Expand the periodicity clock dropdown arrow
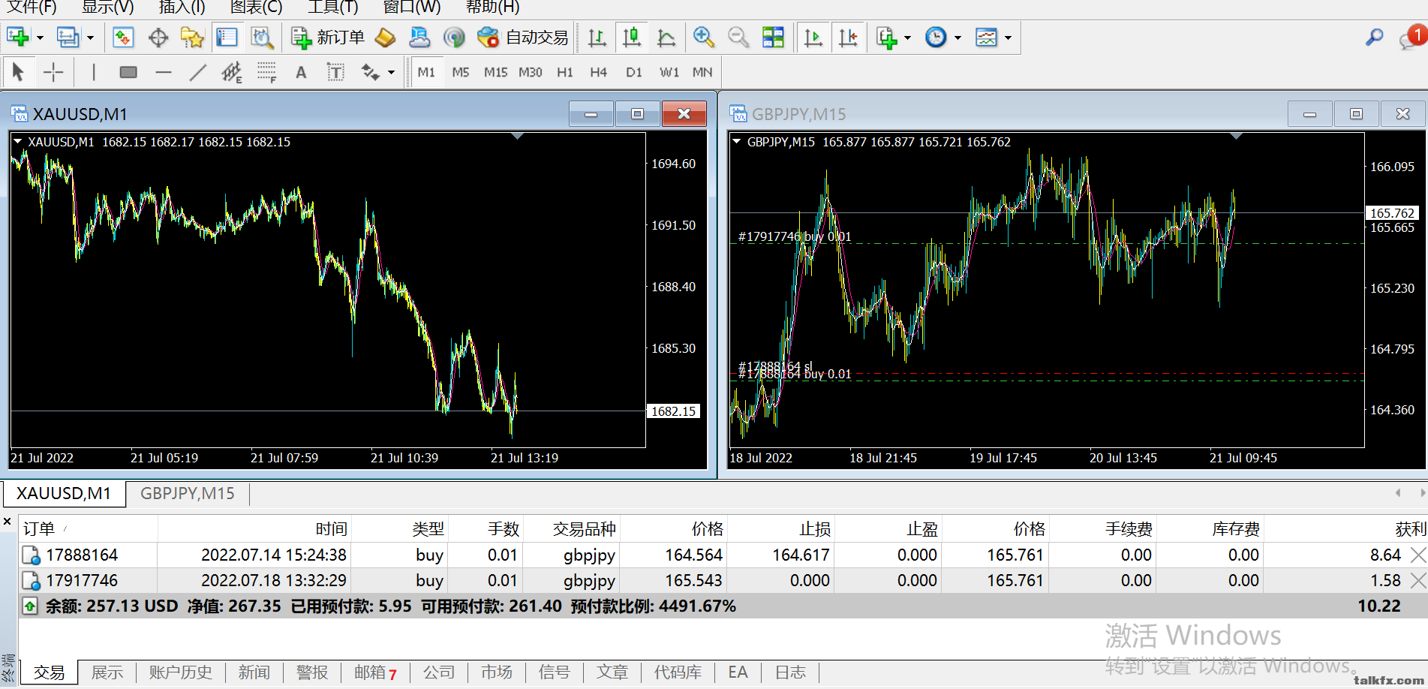This screenshot has height=689, width=1428. coord(958,38)
